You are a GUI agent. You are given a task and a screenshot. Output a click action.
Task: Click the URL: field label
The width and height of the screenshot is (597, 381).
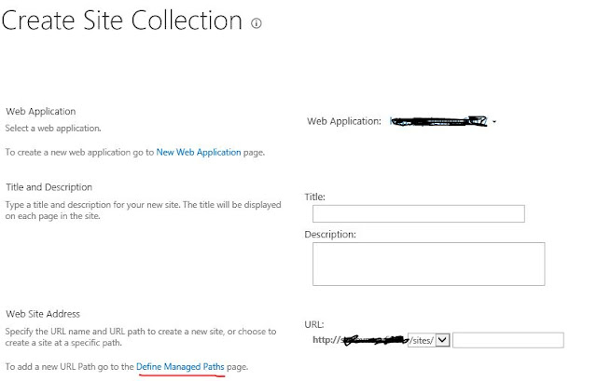(x=314, y=324)
